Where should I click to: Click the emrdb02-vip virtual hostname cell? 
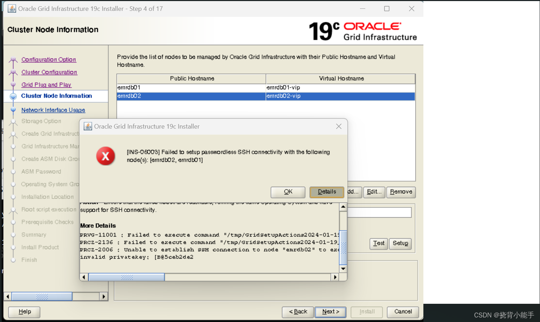340,96
